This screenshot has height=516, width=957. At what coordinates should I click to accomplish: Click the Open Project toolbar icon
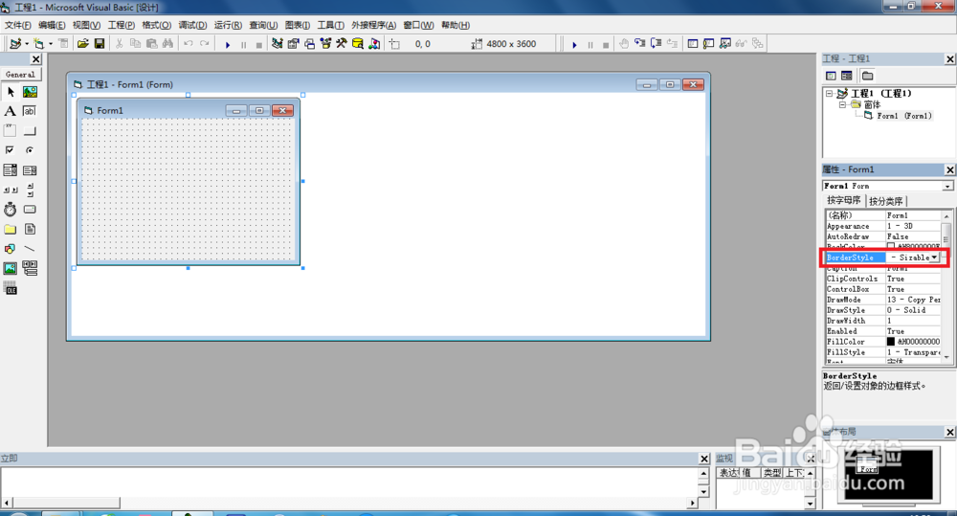pos(83,43)
